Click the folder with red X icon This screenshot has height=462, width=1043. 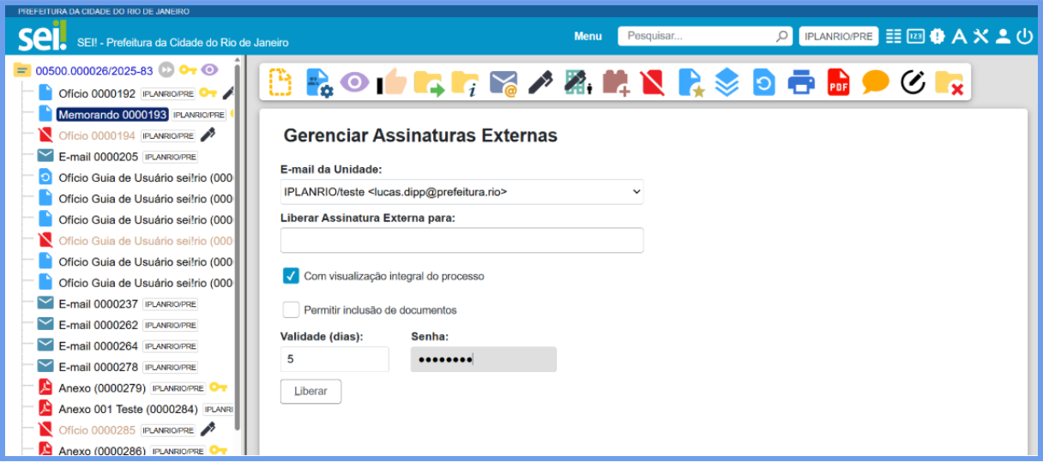(949, 82)
